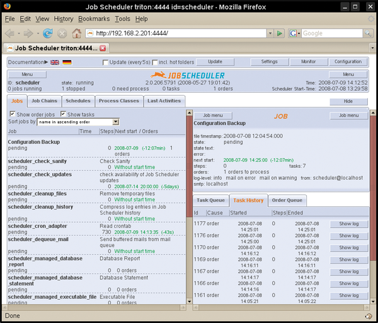Click the Documentation link
378x323 pixels.
click(28, 62)
